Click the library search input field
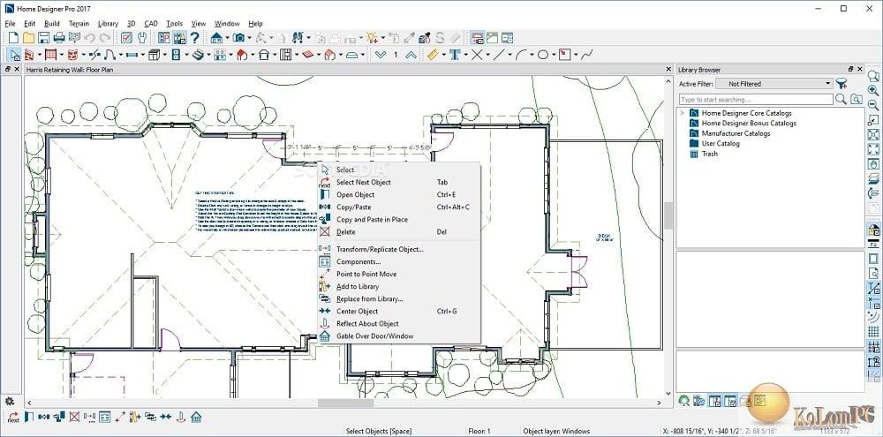This screenshot has width=883, height=437. (756, 100)
